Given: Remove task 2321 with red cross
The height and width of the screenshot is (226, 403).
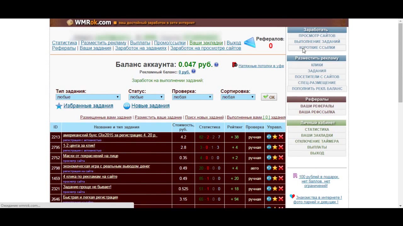Looking at the screenshot, I should pos(281,189).
